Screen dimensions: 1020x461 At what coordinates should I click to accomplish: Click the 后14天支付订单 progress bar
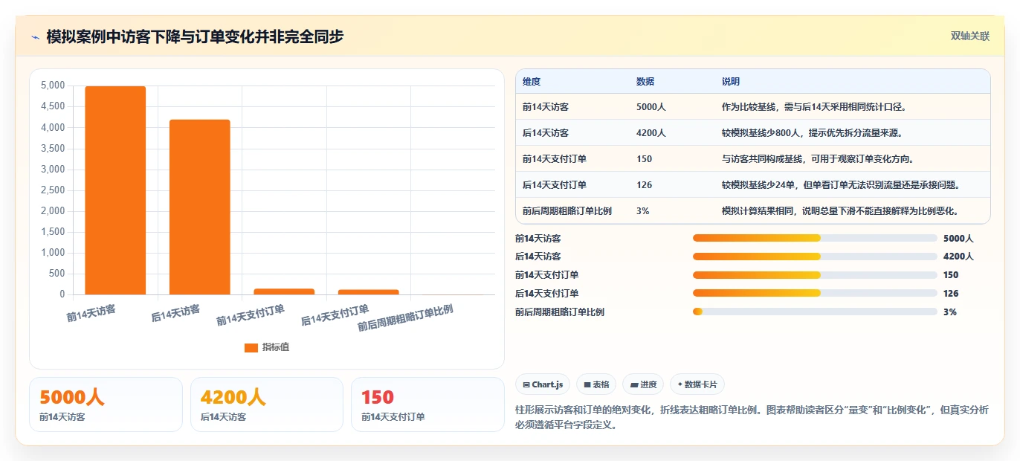815,294
